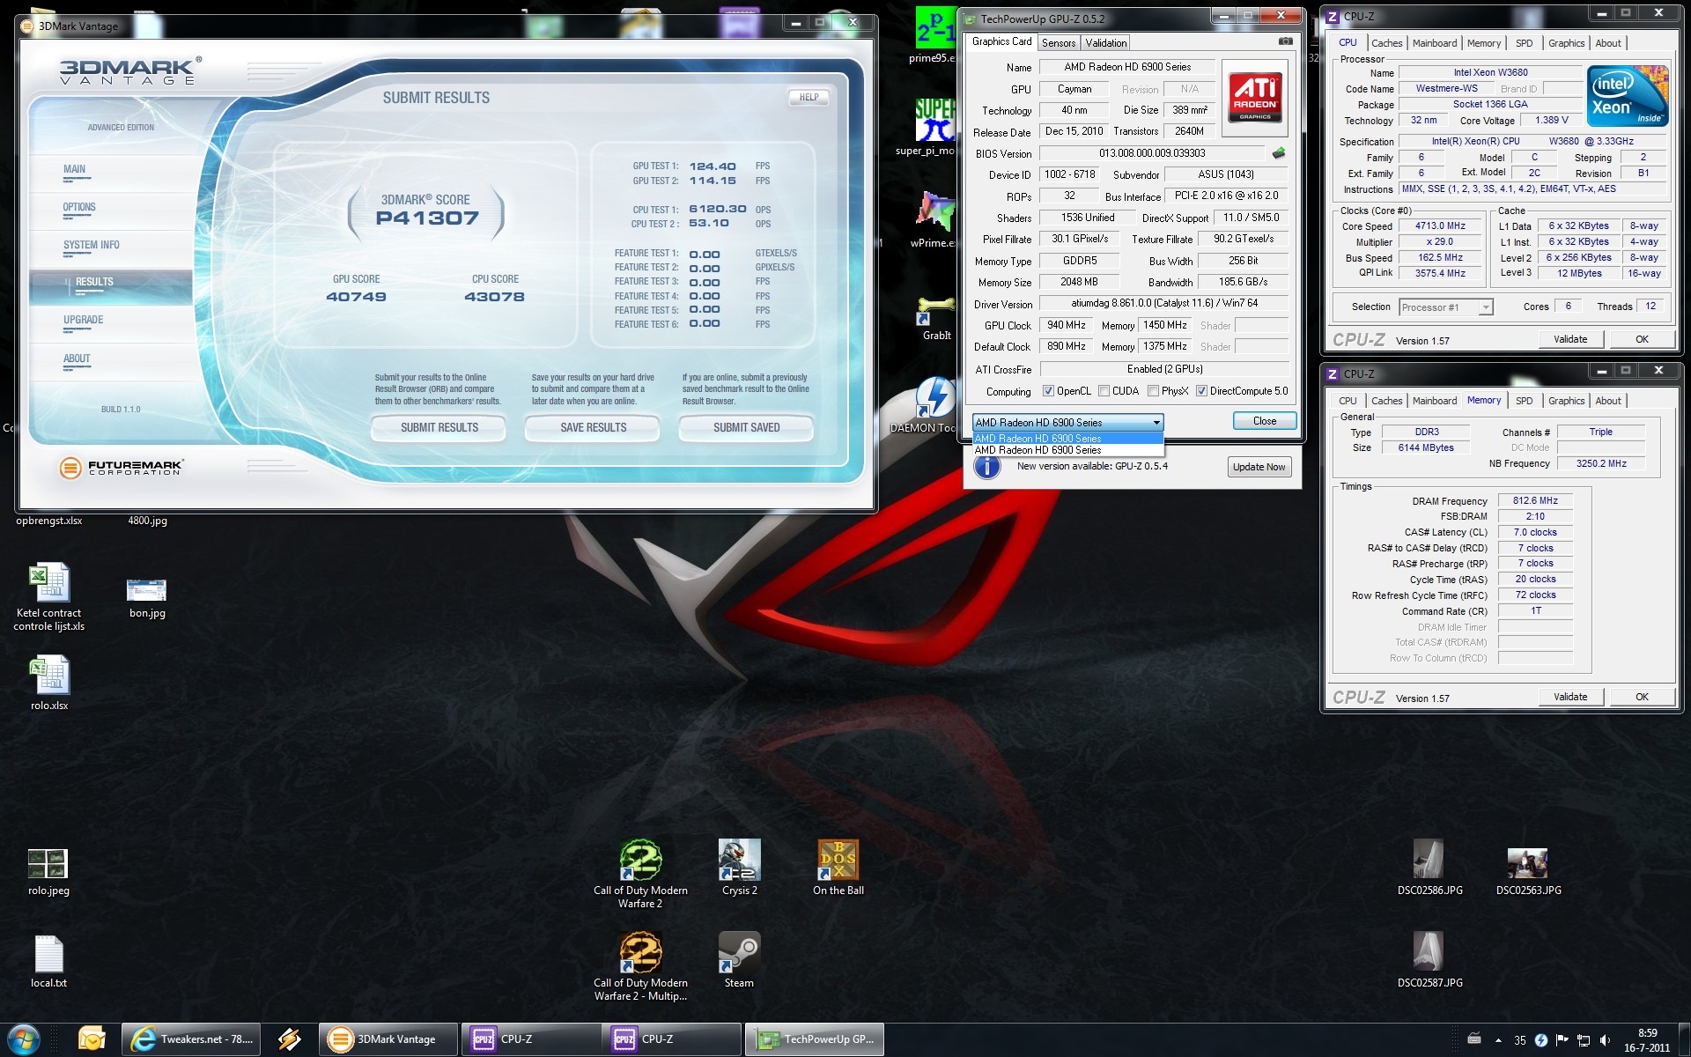Click Update Now in GPU-Z
1691x1057 pixels.
pyautogui.click(x=1259, y=467)
